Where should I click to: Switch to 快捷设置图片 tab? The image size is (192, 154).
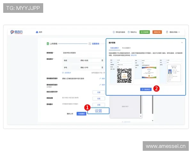tap(115, 48)
